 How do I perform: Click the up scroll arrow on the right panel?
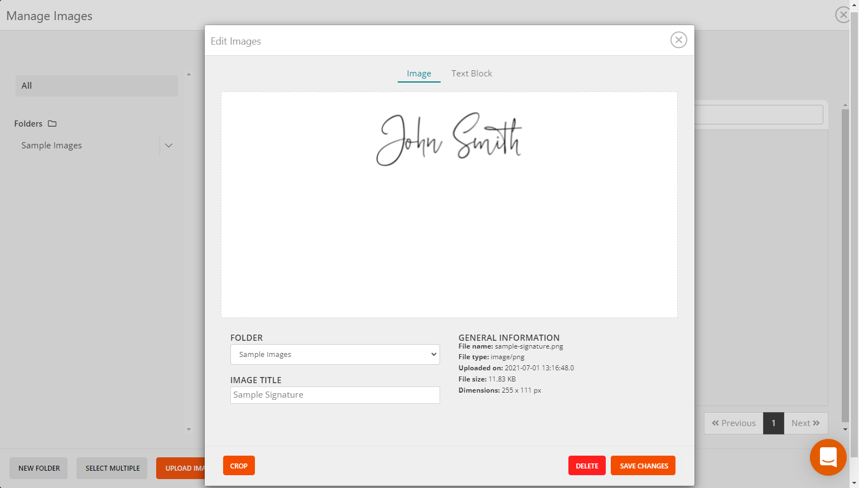[x=846, y=104]
